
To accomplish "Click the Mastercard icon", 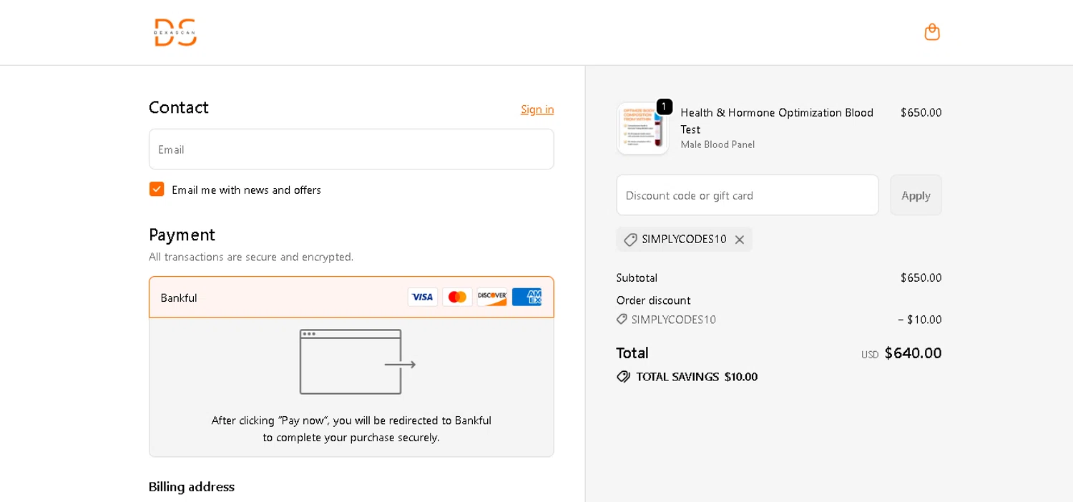I will [x=457, y=297].
